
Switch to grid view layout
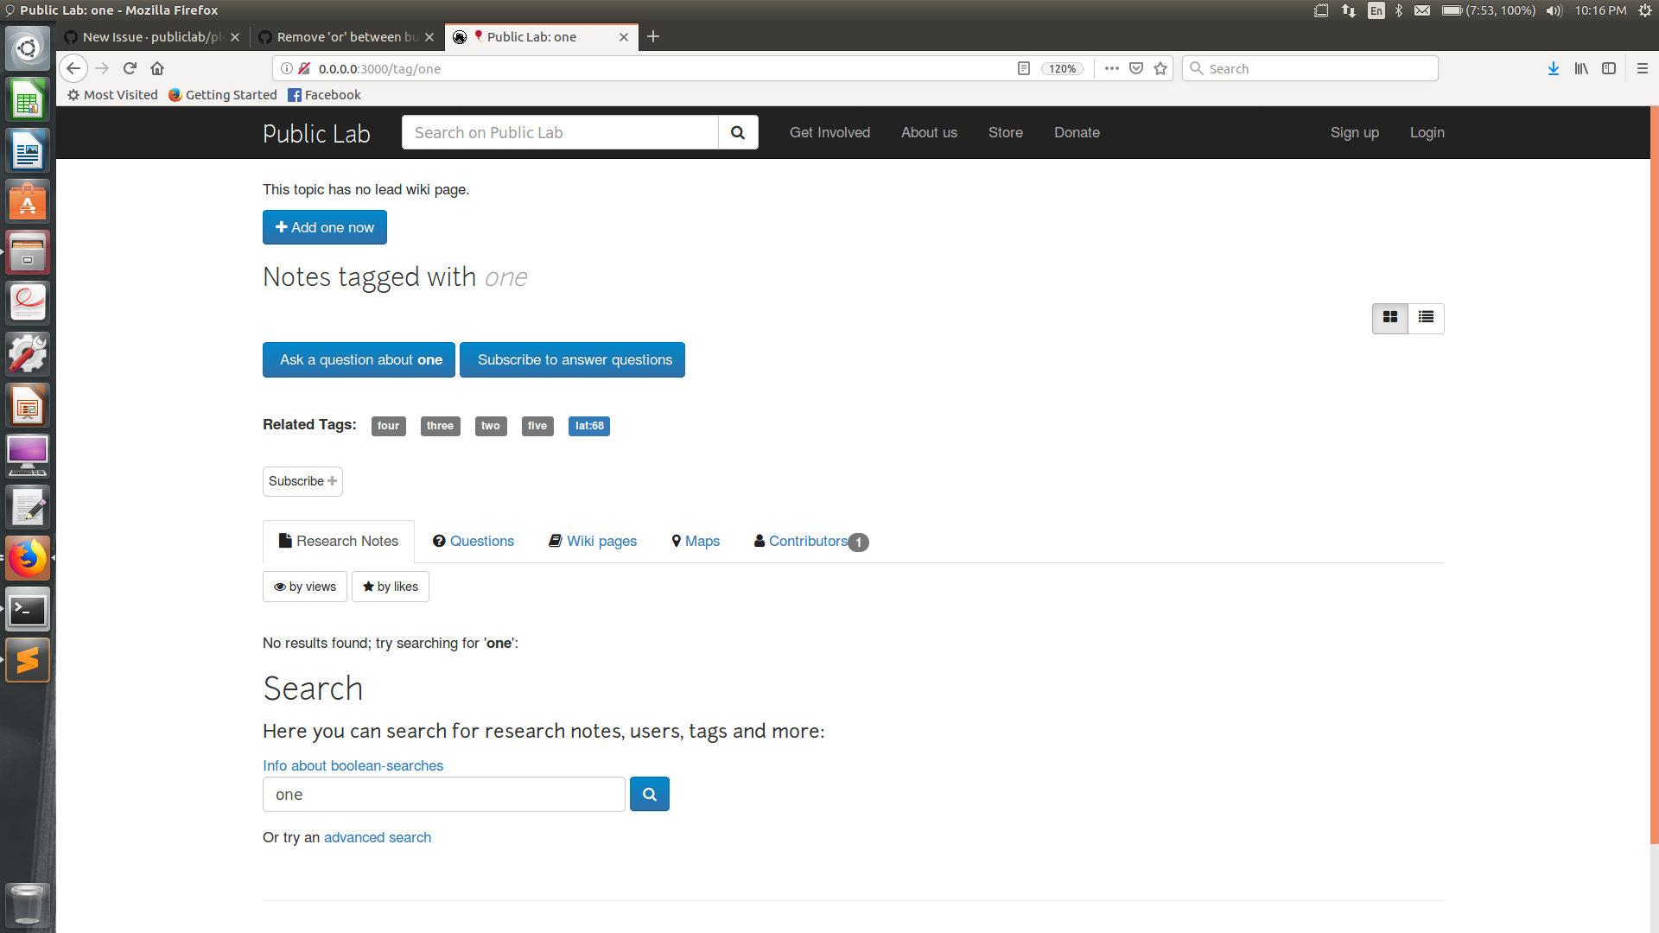pos(1389,318)
